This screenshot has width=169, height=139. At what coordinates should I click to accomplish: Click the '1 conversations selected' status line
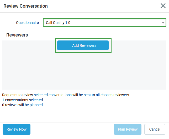(x=23, y=100)
